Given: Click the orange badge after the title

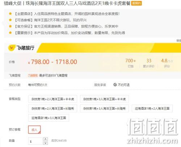Looking at the screenshot, I should [x=136, y=3].
